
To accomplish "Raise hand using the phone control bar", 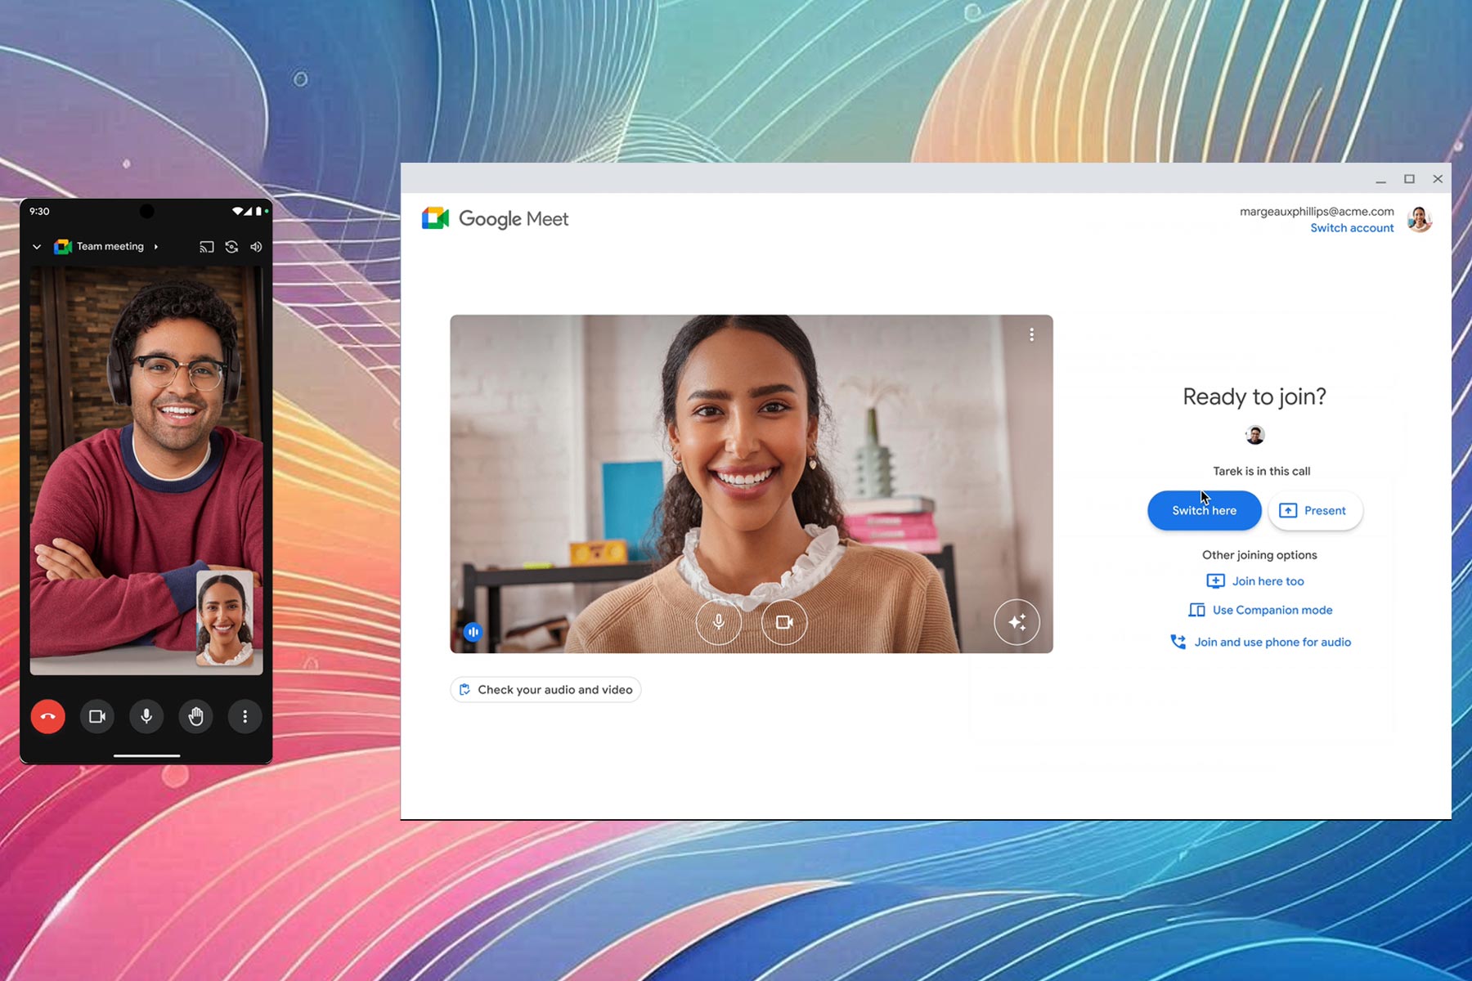I will (195, 717).
